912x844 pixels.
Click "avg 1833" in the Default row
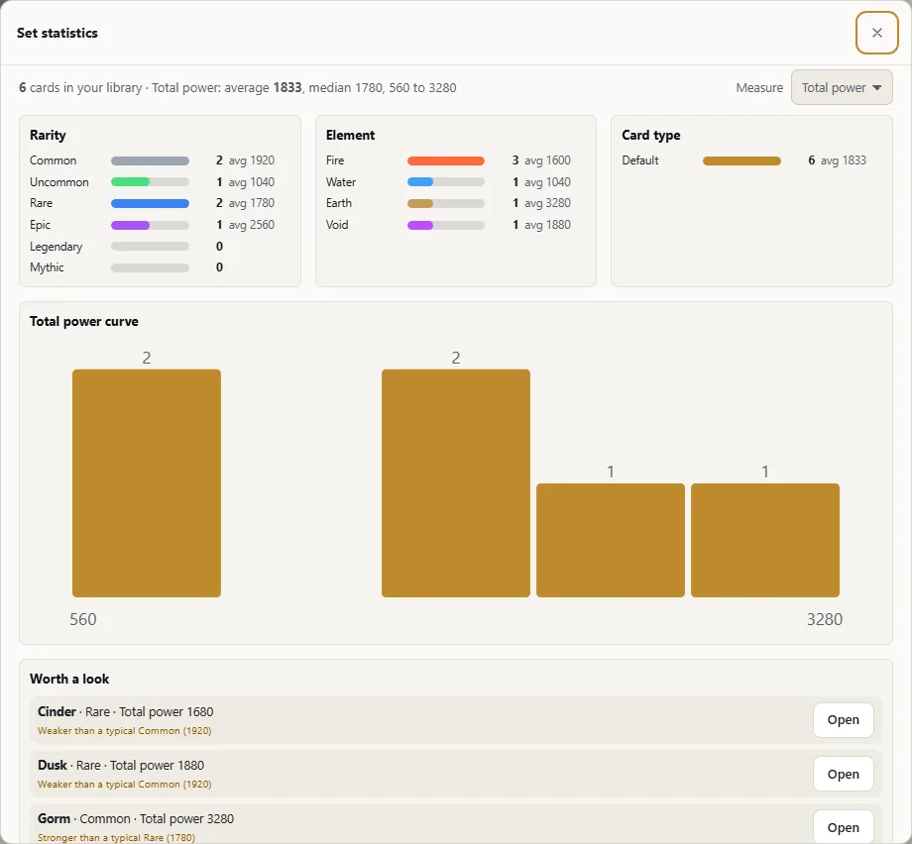(x=844, y=160)
